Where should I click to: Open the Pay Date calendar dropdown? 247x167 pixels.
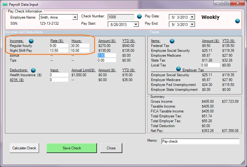192,17
